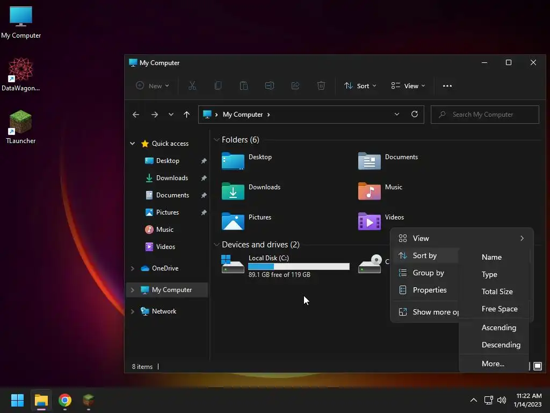Click the Copy icon in toolbar
Image resolution: width=550 pixels, height=413 pixels.
(x=218, y=86)
